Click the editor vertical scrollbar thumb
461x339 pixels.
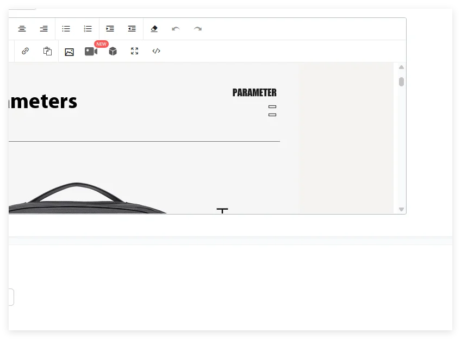pyautogui.click(x=401, y=81)
